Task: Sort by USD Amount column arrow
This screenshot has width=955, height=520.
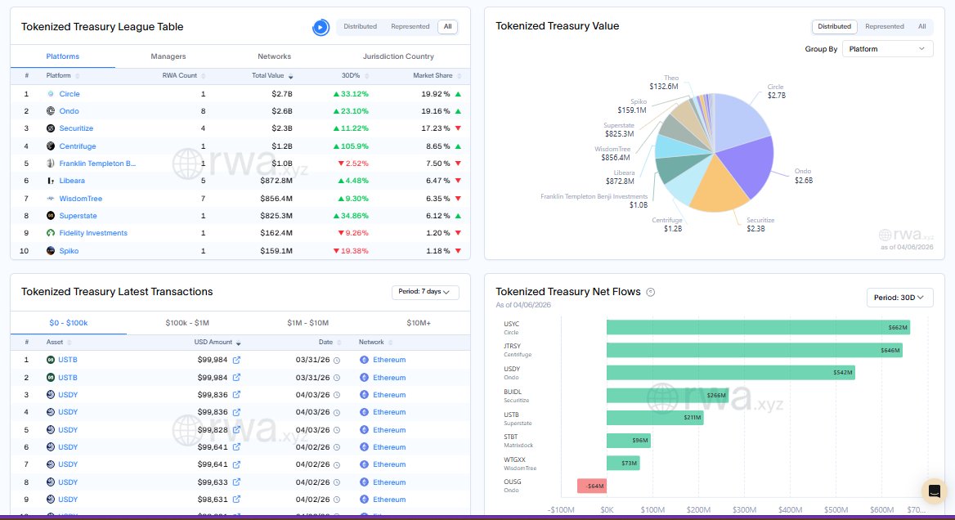Action: [238, 343]
